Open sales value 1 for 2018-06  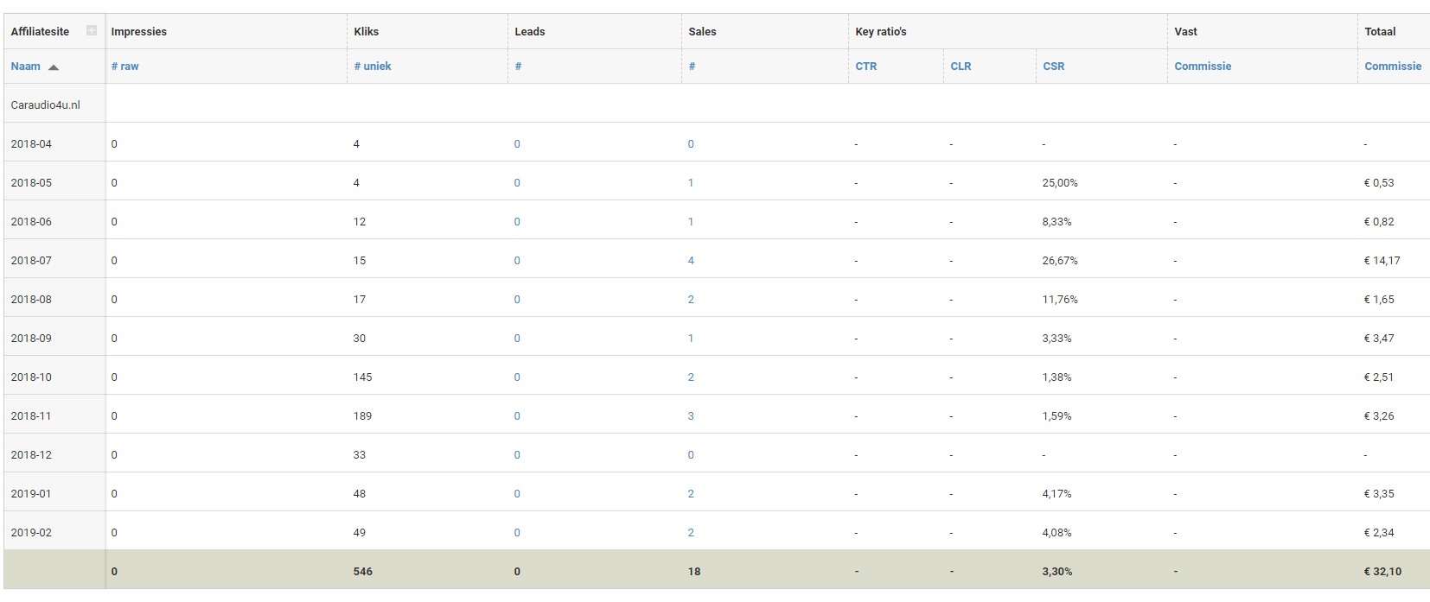691,222
